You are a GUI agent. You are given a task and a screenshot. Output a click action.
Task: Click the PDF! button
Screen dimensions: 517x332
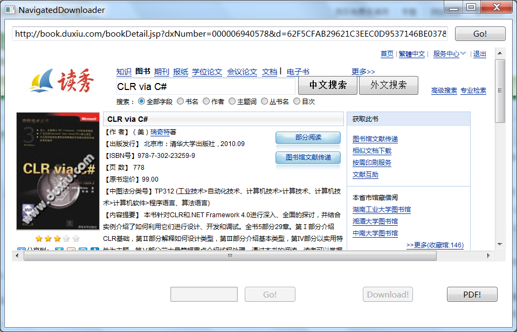[x=472, y=294]
